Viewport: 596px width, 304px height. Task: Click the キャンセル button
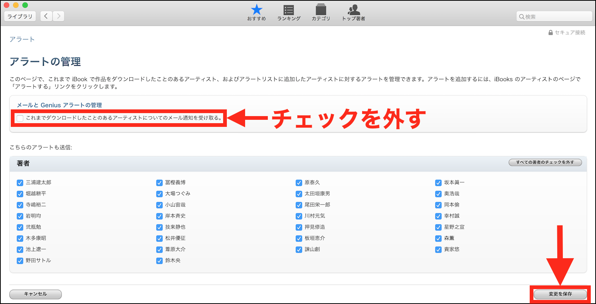[x=35, y=294]
